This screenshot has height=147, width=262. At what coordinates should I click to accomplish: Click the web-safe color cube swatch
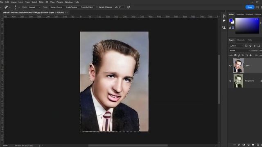[x=233, y=28]
